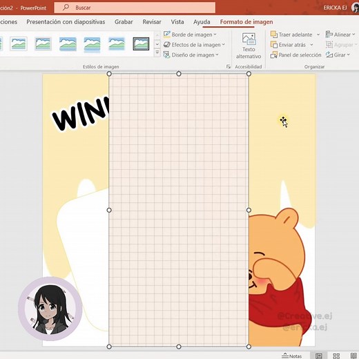This screenshot has height=359, width=359.
Task: Switch to Normal view
Action: 318,356
